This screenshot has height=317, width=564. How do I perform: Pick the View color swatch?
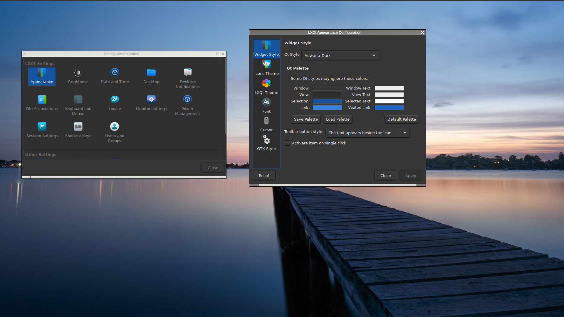click(x=327, y=95)
